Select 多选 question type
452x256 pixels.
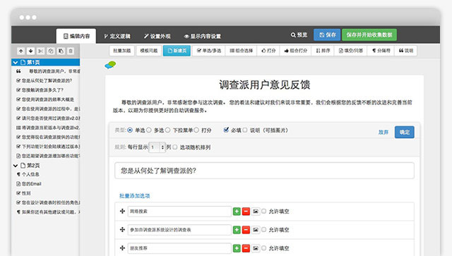pyautogui.click(x=149, y=130)
